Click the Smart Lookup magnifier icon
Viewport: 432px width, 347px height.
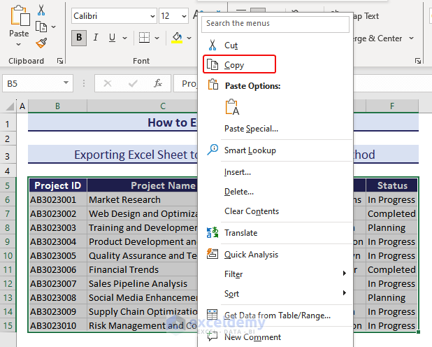213,150
